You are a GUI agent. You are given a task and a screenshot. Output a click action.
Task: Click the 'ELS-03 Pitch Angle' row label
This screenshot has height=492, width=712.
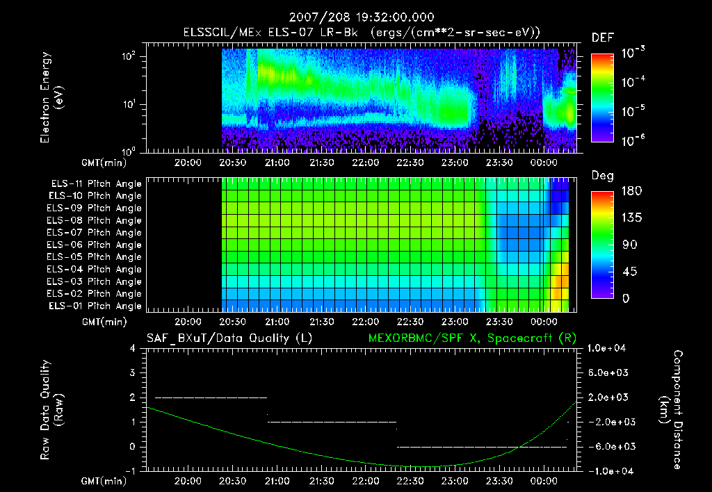click(x=94, y=282)
